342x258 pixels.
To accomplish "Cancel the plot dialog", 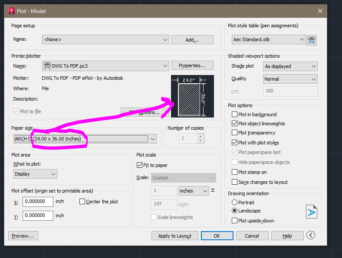I will pos(252,236).
